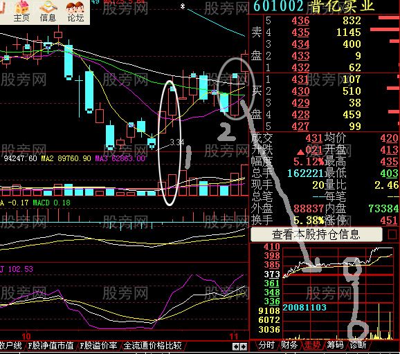Open the 筹码 tab
The width and height of the screenshot is (400, 354).
coord(335,345)
